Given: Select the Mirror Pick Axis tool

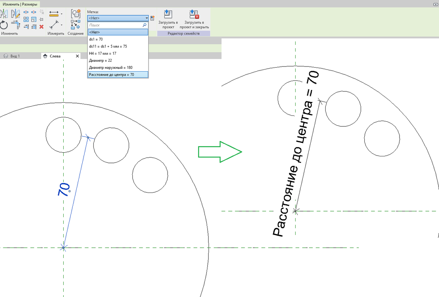Looking at the screenshot, I should coord(4,14).
